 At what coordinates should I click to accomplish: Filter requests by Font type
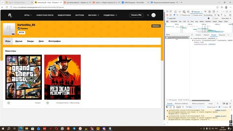[192, 21]
